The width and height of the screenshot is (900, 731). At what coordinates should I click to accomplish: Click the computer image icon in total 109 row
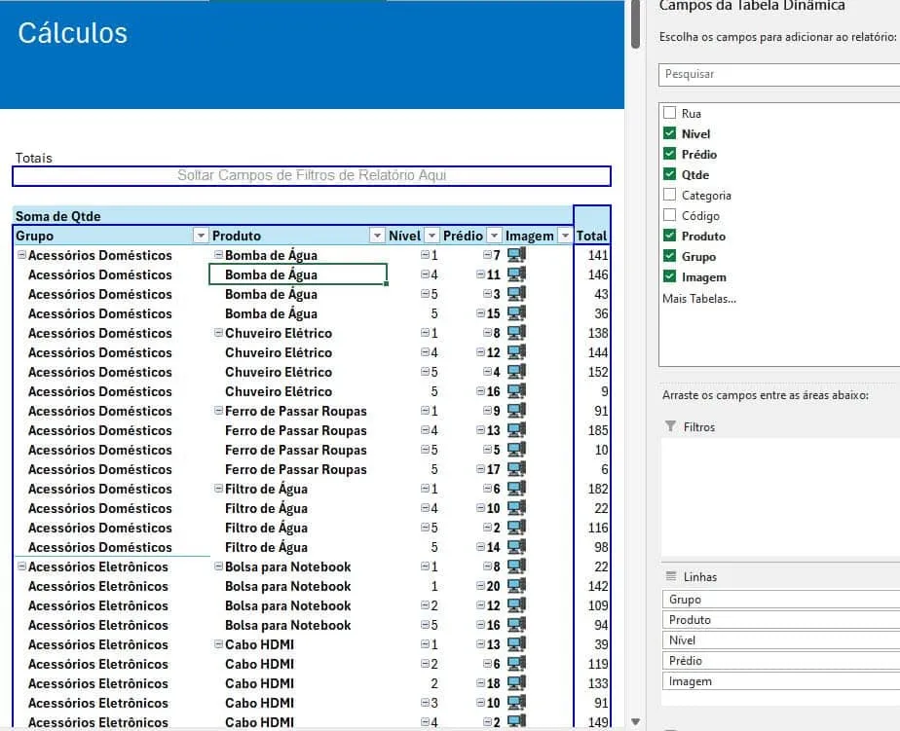point(516,605)
